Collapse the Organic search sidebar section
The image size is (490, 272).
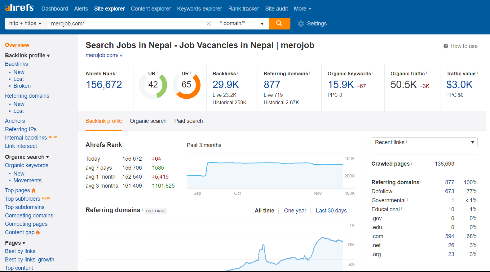pyautogui.click(x=27, y=157)
